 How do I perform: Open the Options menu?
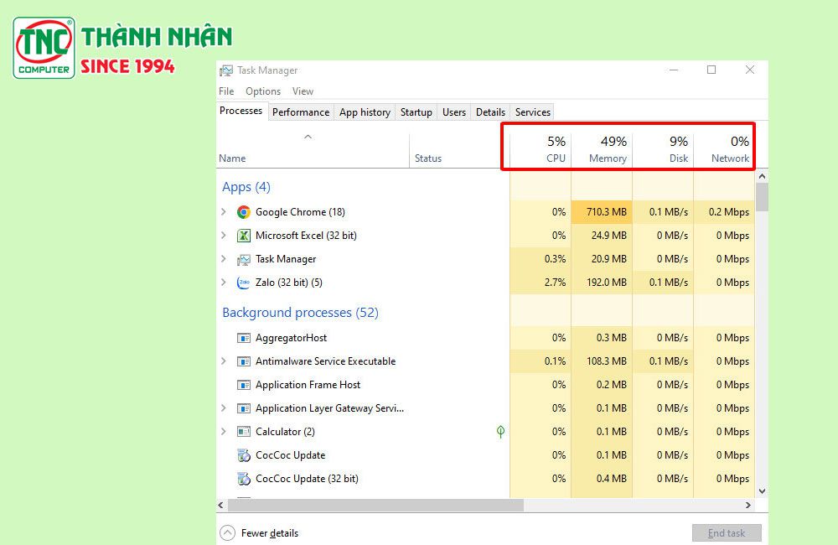[x=263, y=91]
